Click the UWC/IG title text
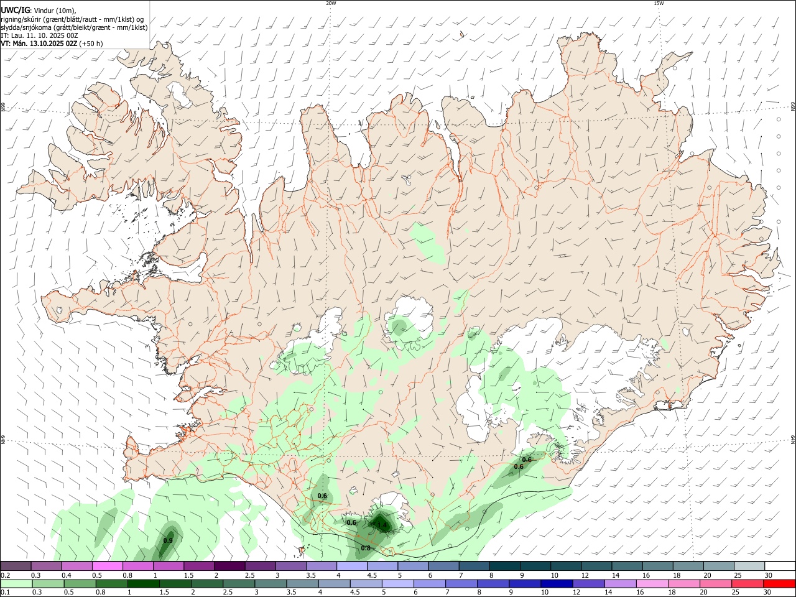The width and height of the screenshot is (796, 597). coord(15,10)
